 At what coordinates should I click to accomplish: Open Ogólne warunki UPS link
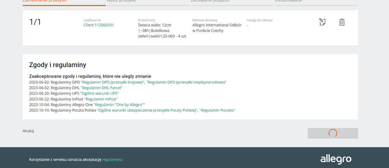tap(100, 94)
